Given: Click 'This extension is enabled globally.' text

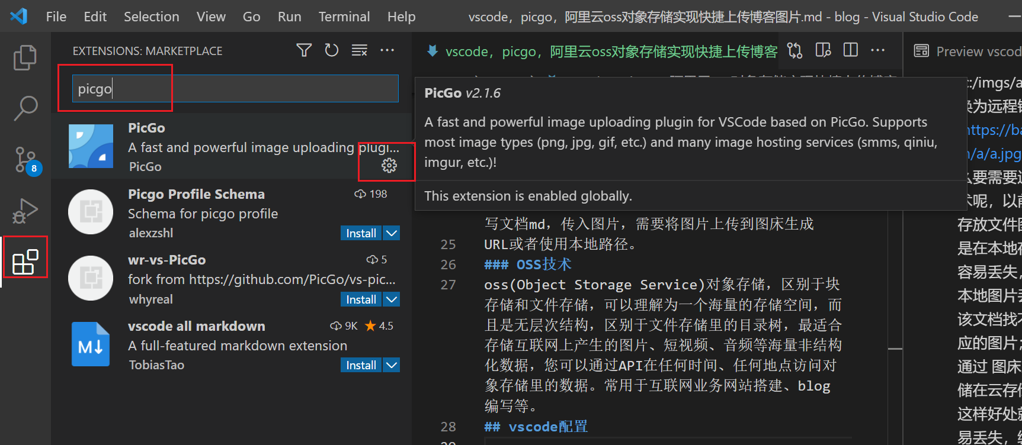Looking at the screenshot, I should point(528,196).
